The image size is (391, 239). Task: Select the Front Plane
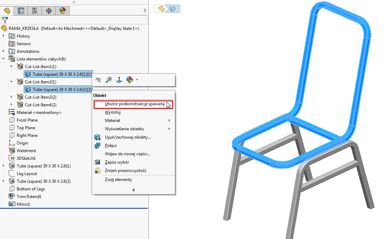point(27,120)
